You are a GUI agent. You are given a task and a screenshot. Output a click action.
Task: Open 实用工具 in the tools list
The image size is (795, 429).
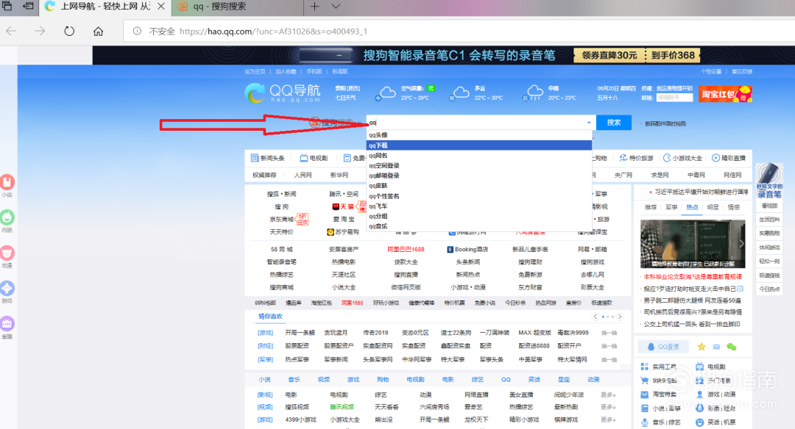(659, 367)
